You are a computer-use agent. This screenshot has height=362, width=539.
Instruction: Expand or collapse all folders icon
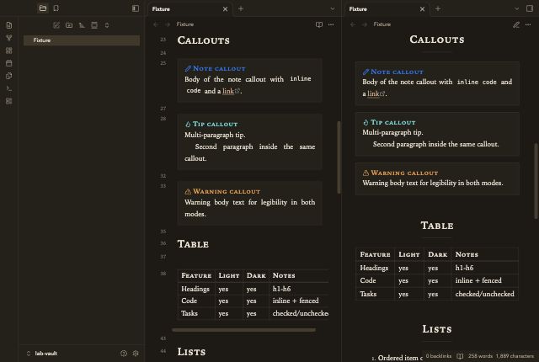(x=107, y=25)
